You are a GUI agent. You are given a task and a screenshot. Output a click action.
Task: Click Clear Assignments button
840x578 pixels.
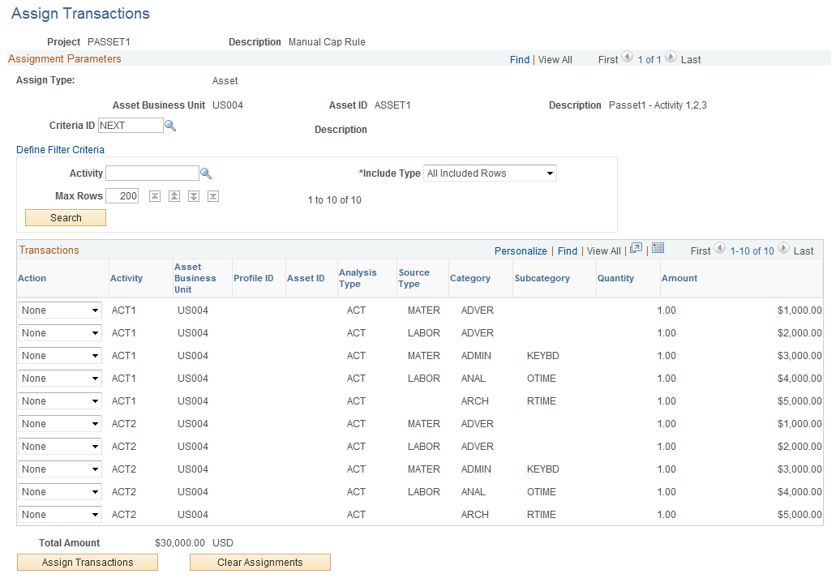260,563
